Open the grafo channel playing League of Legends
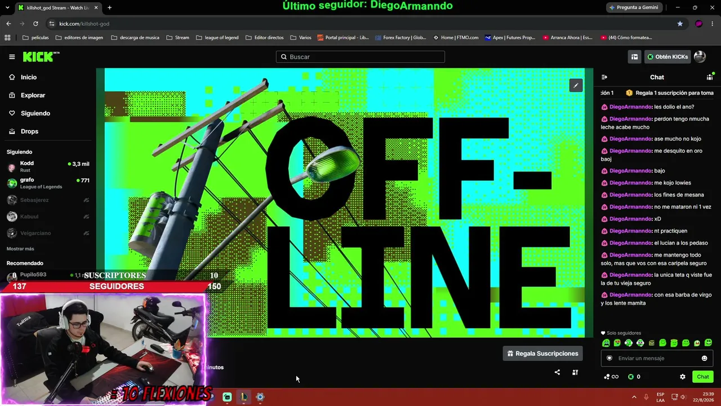This screenshot has height=406, width=721. (48, 183)
